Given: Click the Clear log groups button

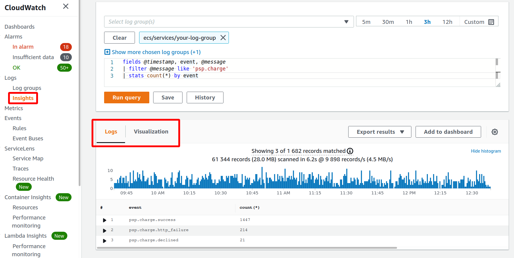Looking at the screenshot, I should coord(120,38).
